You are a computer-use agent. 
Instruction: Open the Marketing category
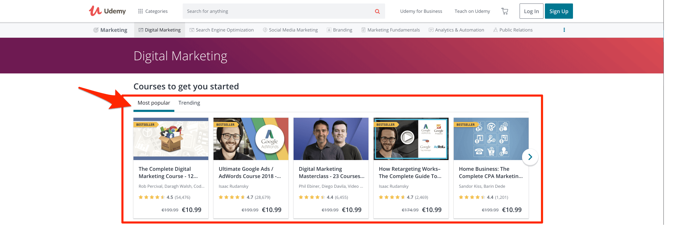pyautogui.click(x=110, y=30)
